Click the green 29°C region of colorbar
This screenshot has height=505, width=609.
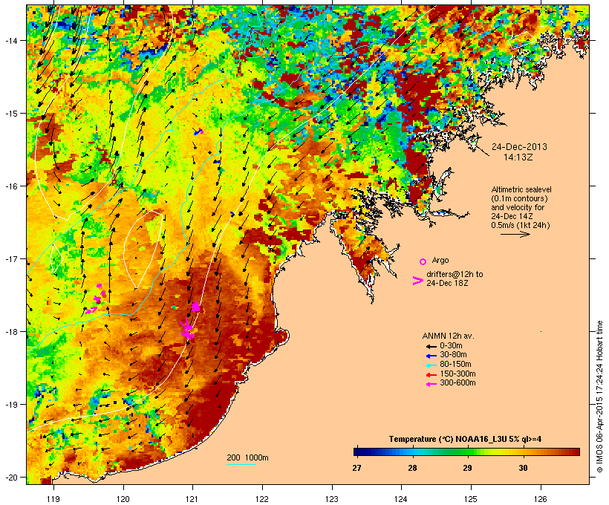pos(468,452)
